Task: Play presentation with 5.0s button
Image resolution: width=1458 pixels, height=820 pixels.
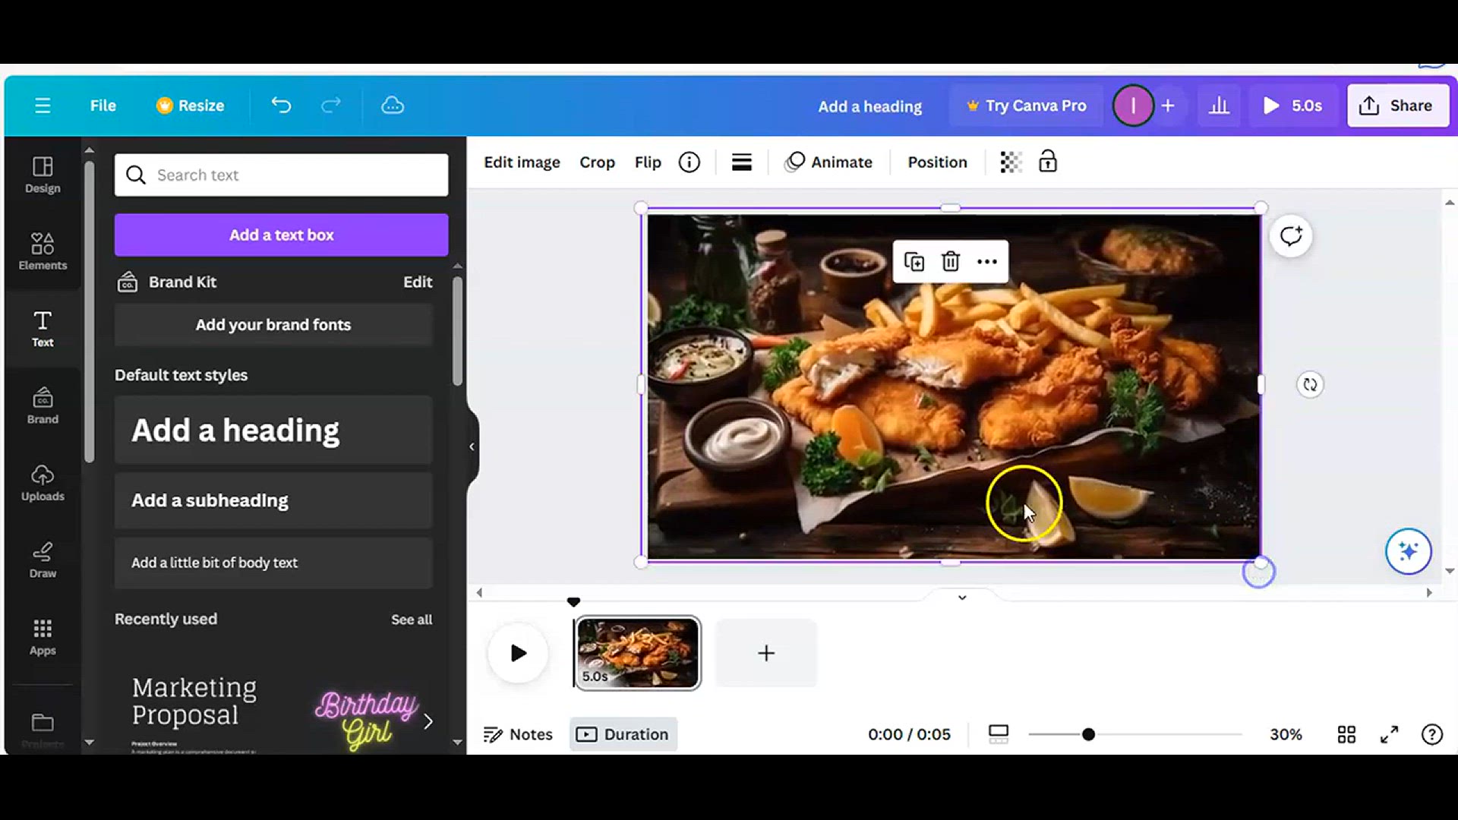Action: point(1292,106)
